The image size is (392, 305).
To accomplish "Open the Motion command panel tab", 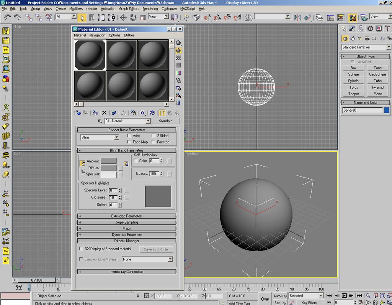I will click(370, 28).
